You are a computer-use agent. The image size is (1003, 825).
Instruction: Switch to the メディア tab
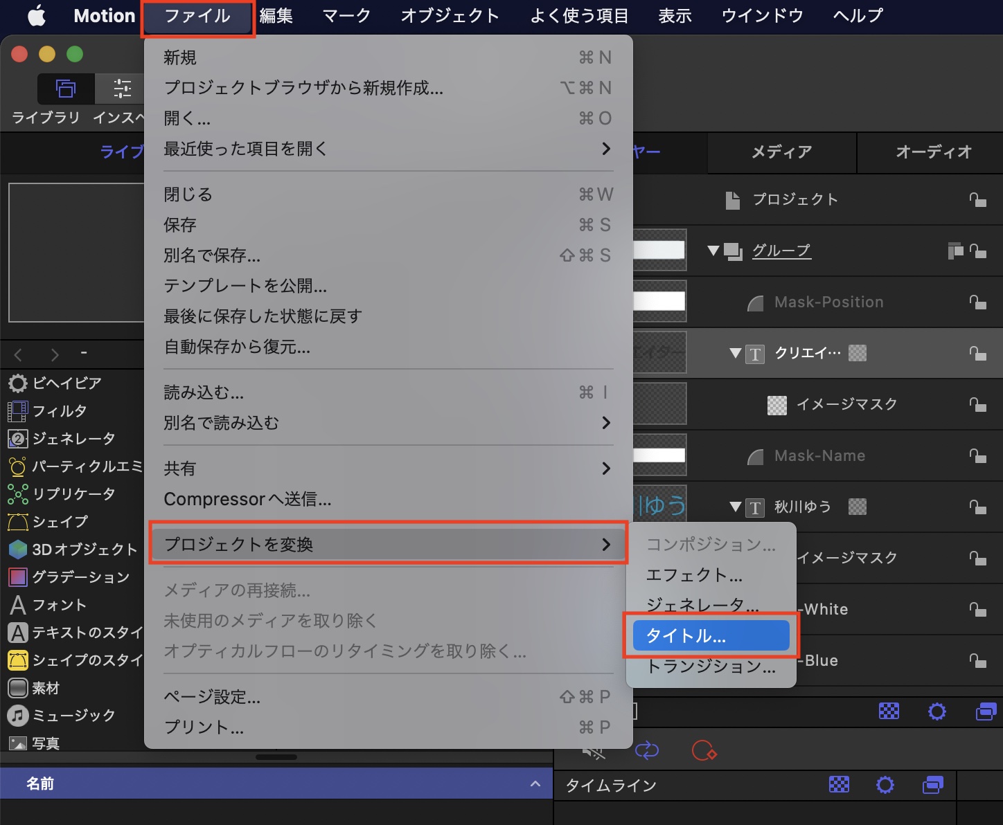pyautogui.click(x=781, y=152)
